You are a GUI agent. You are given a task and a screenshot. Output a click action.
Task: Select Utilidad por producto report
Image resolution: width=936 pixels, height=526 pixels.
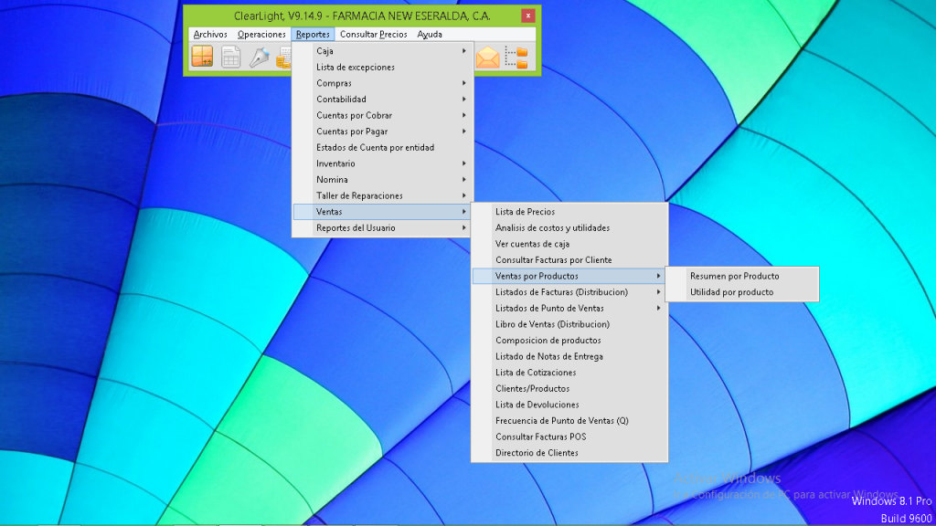point(731,292)
